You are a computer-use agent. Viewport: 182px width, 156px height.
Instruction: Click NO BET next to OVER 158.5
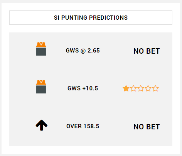point(147,127)
